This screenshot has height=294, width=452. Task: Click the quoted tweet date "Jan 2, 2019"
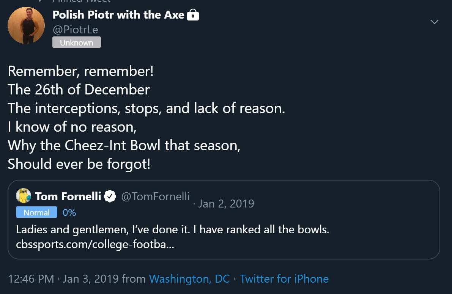point(226,204)
